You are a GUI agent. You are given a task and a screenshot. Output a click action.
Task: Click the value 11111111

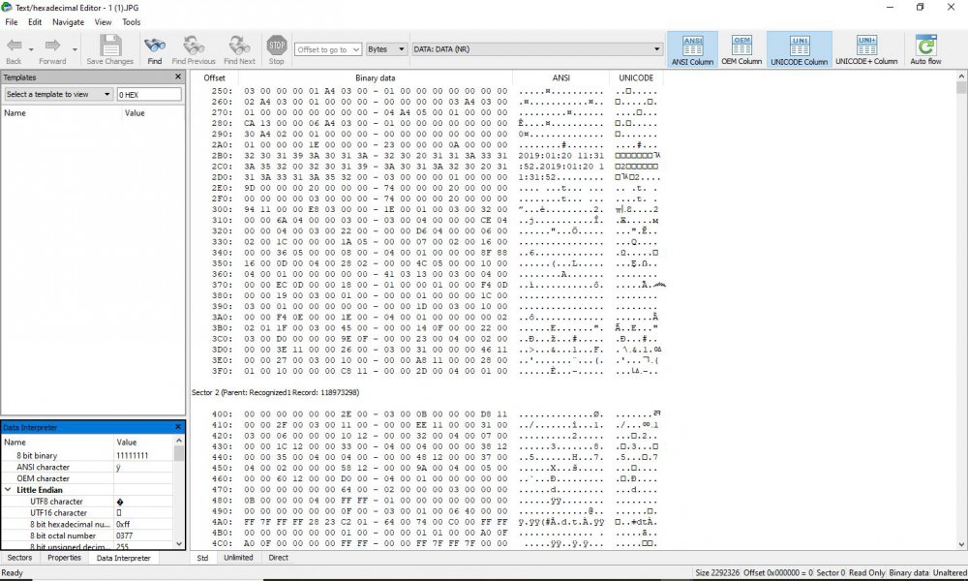click(x=132, y=456)
